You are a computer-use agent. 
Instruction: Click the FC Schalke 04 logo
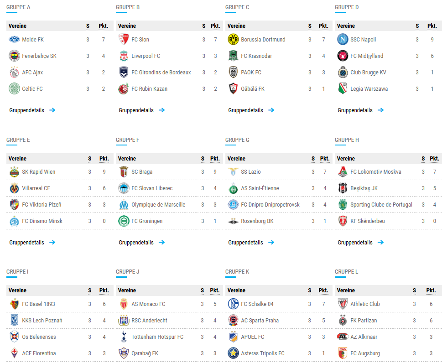(233, 304)
